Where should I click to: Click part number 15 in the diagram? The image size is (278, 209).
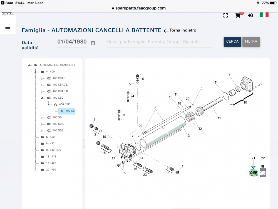point(104,153)
